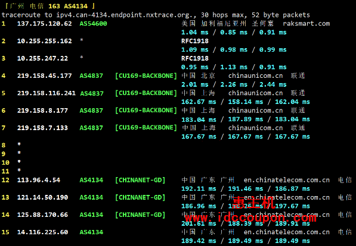Click the hop 12 IP 113.96.4.54

tap(39, 180)
